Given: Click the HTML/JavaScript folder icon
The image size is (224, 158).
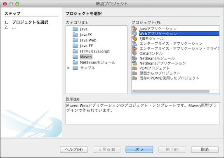Looking at the screenshot, I should tap(75, 51).
